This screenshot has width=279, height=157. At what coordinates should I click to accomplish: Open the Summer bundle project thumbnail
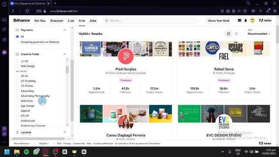tap(91, 48)
